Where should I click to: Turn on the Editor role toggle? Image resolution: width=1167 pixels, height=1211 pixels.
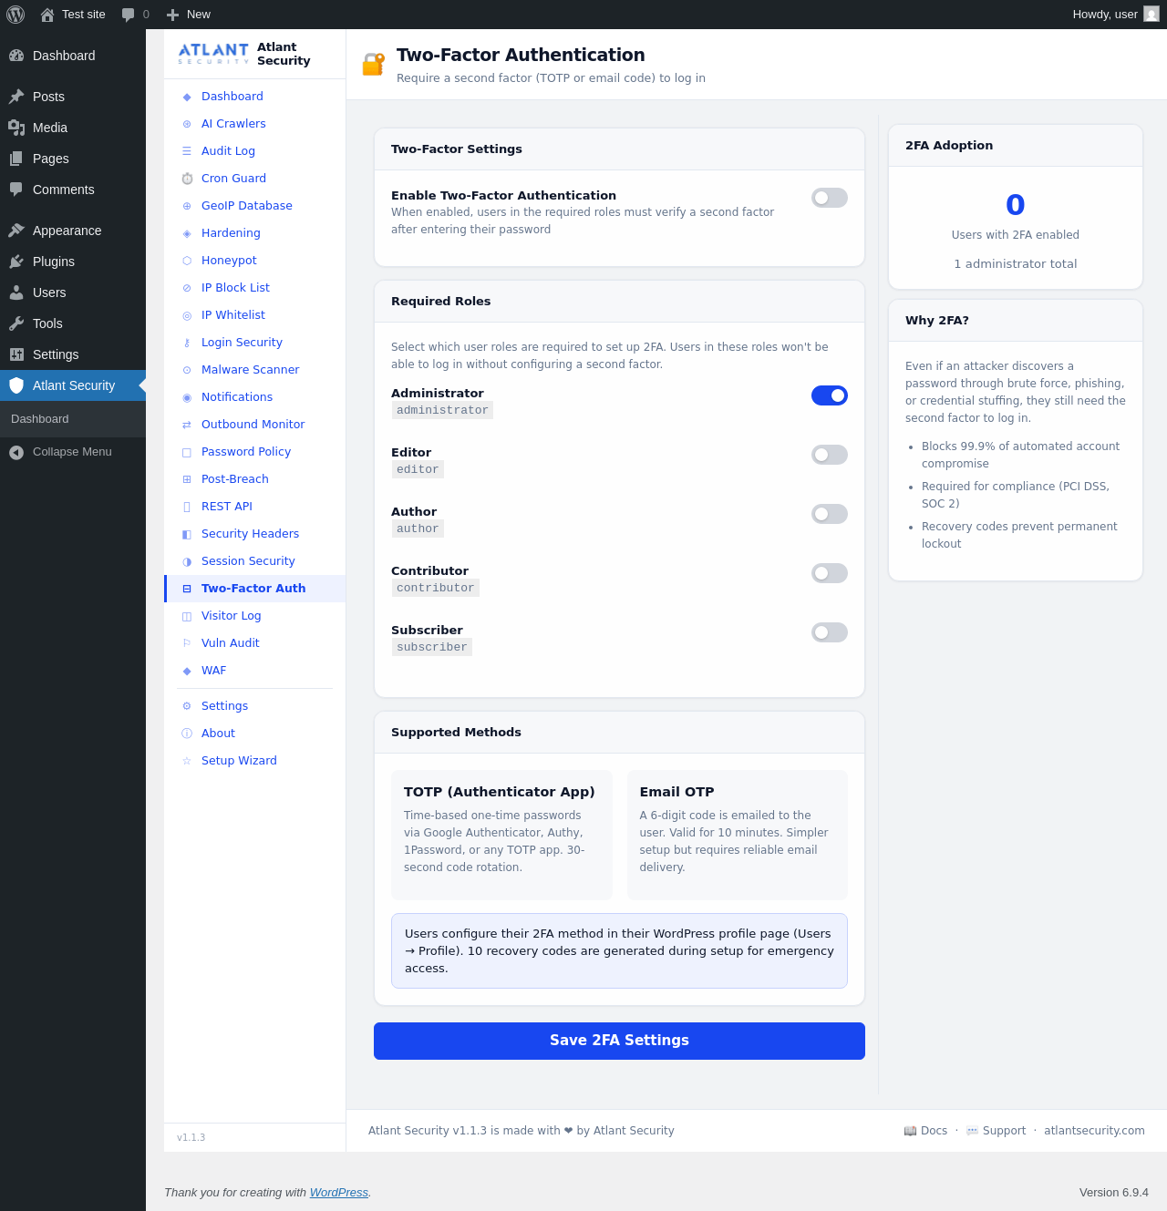(x=830, y=455)
